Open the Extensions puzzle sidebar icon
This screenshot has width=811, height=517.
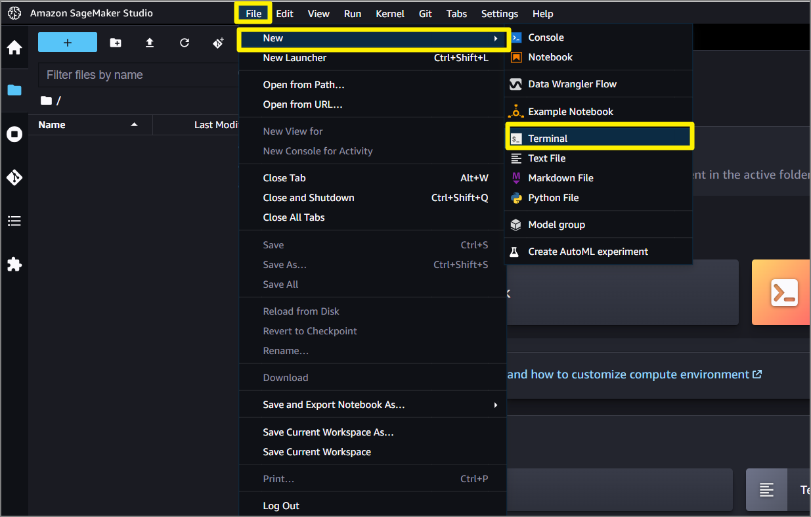click(14, 264)
